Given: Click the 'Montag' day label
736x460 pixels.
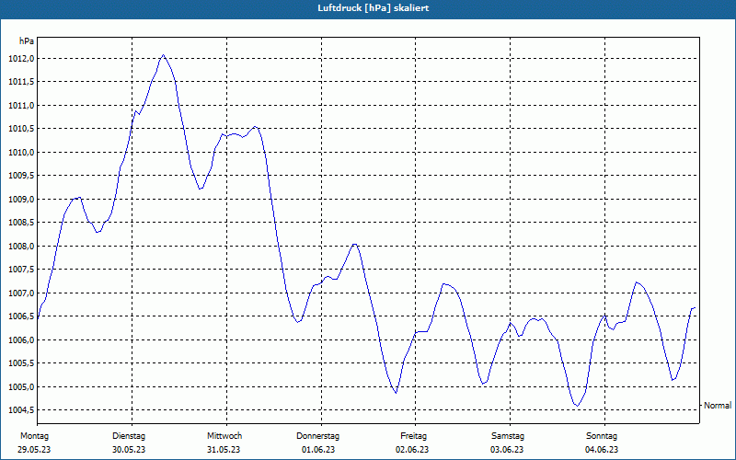Looking at the screenshot, I should click(34, 436).
